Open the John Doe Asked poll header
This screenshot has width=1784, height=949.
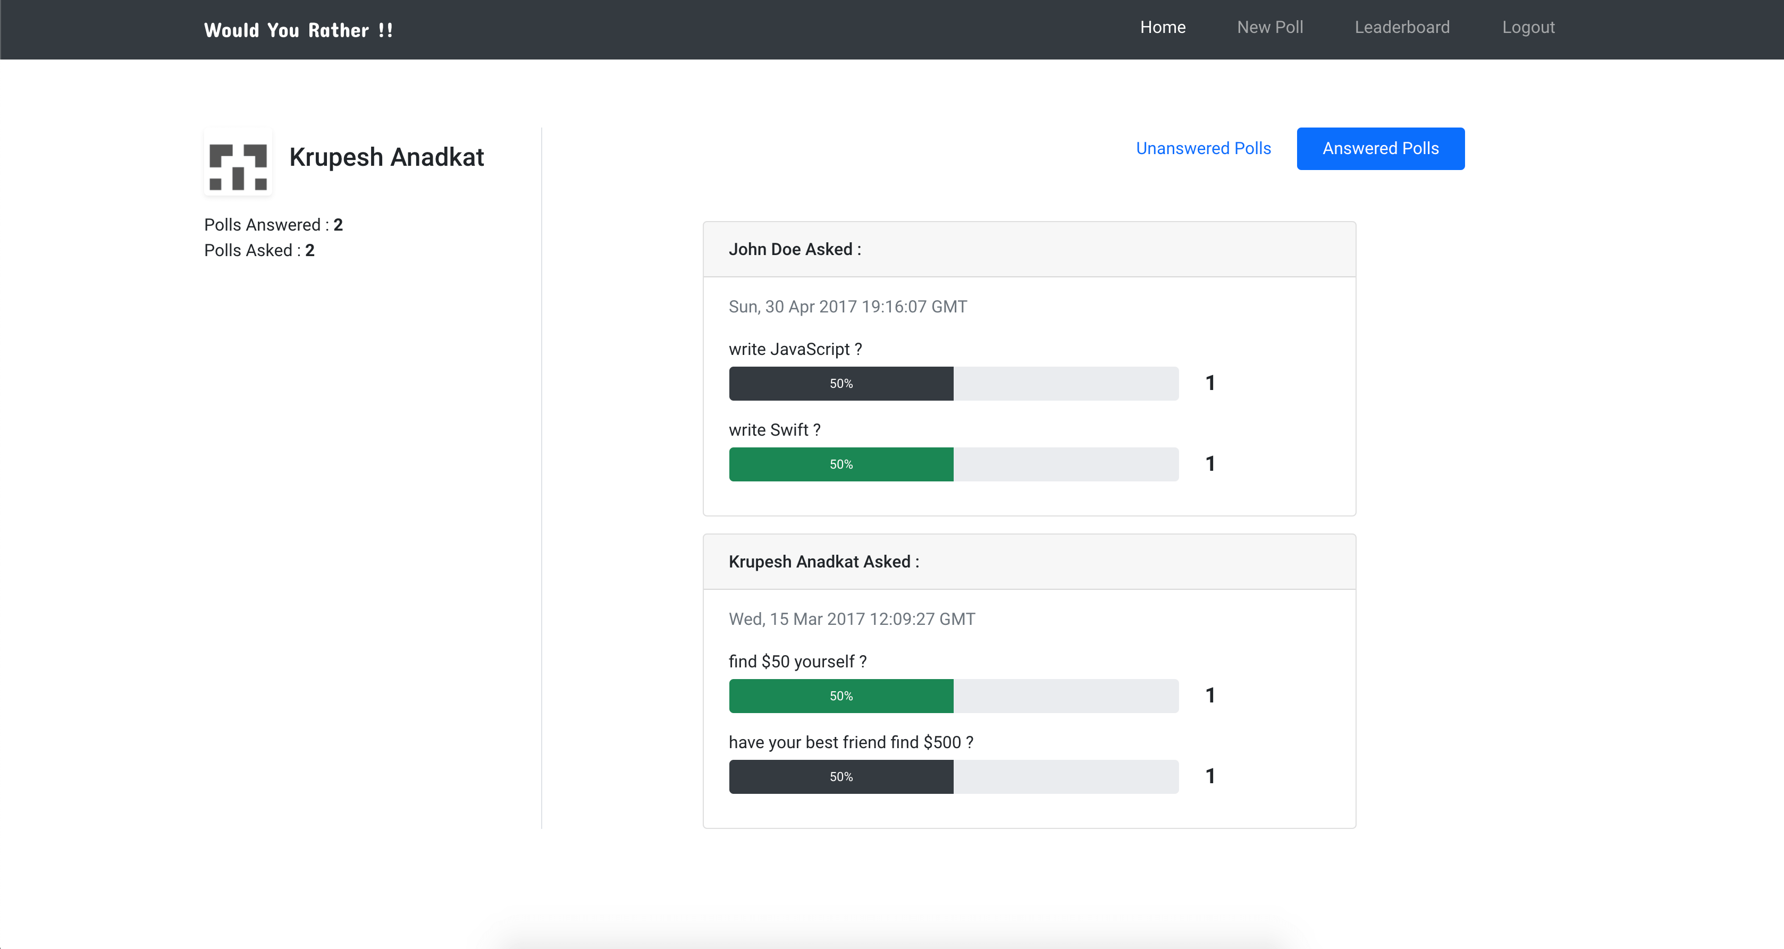(794, 250)
